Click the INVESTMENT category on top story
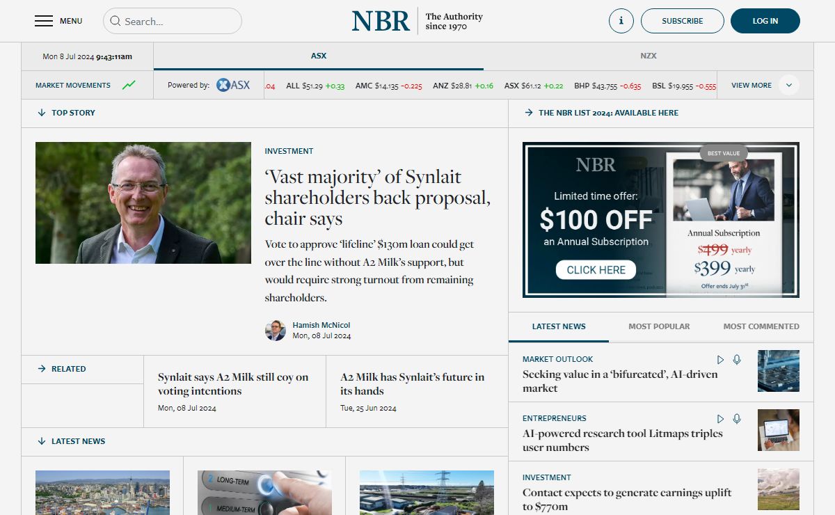 tap(289, 151)
